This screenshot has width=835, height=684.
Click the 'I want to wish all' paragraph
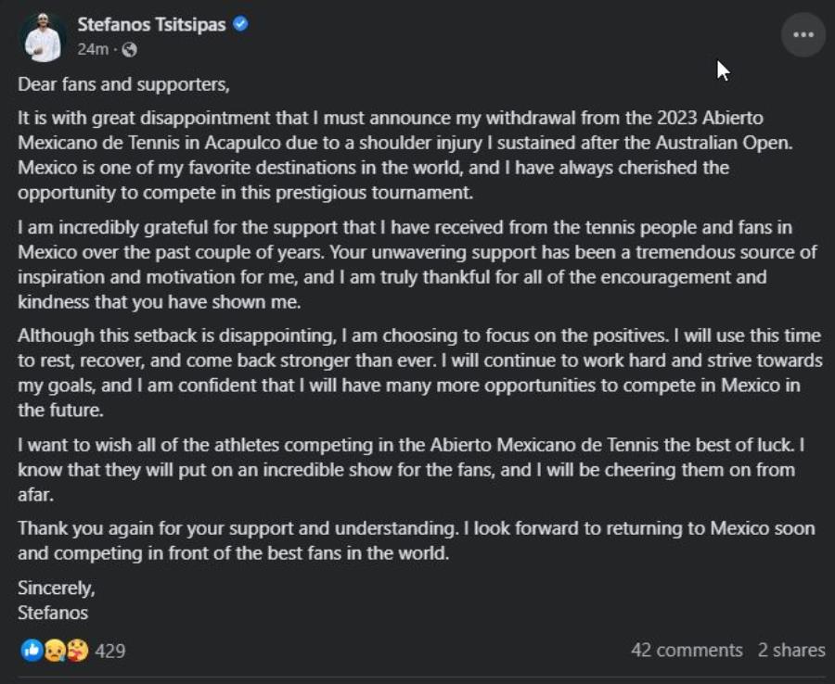coord(411,470)
